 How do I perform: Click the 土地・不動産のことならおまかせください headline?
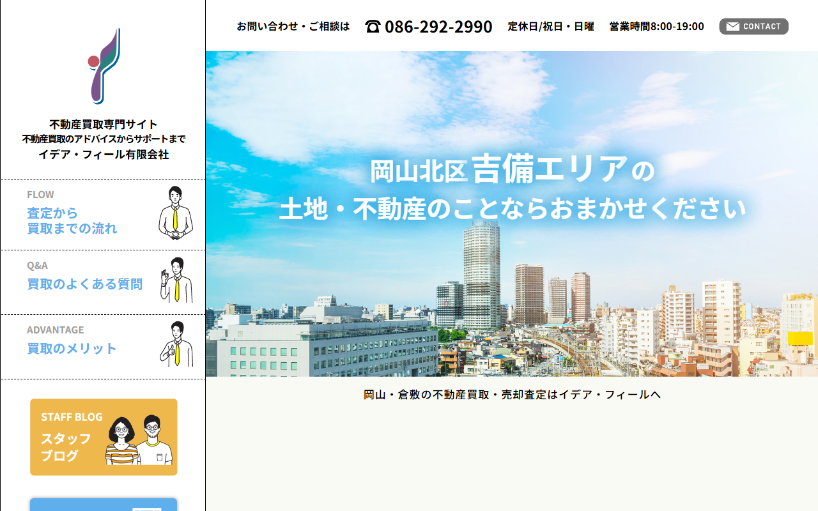coord(513,209)
